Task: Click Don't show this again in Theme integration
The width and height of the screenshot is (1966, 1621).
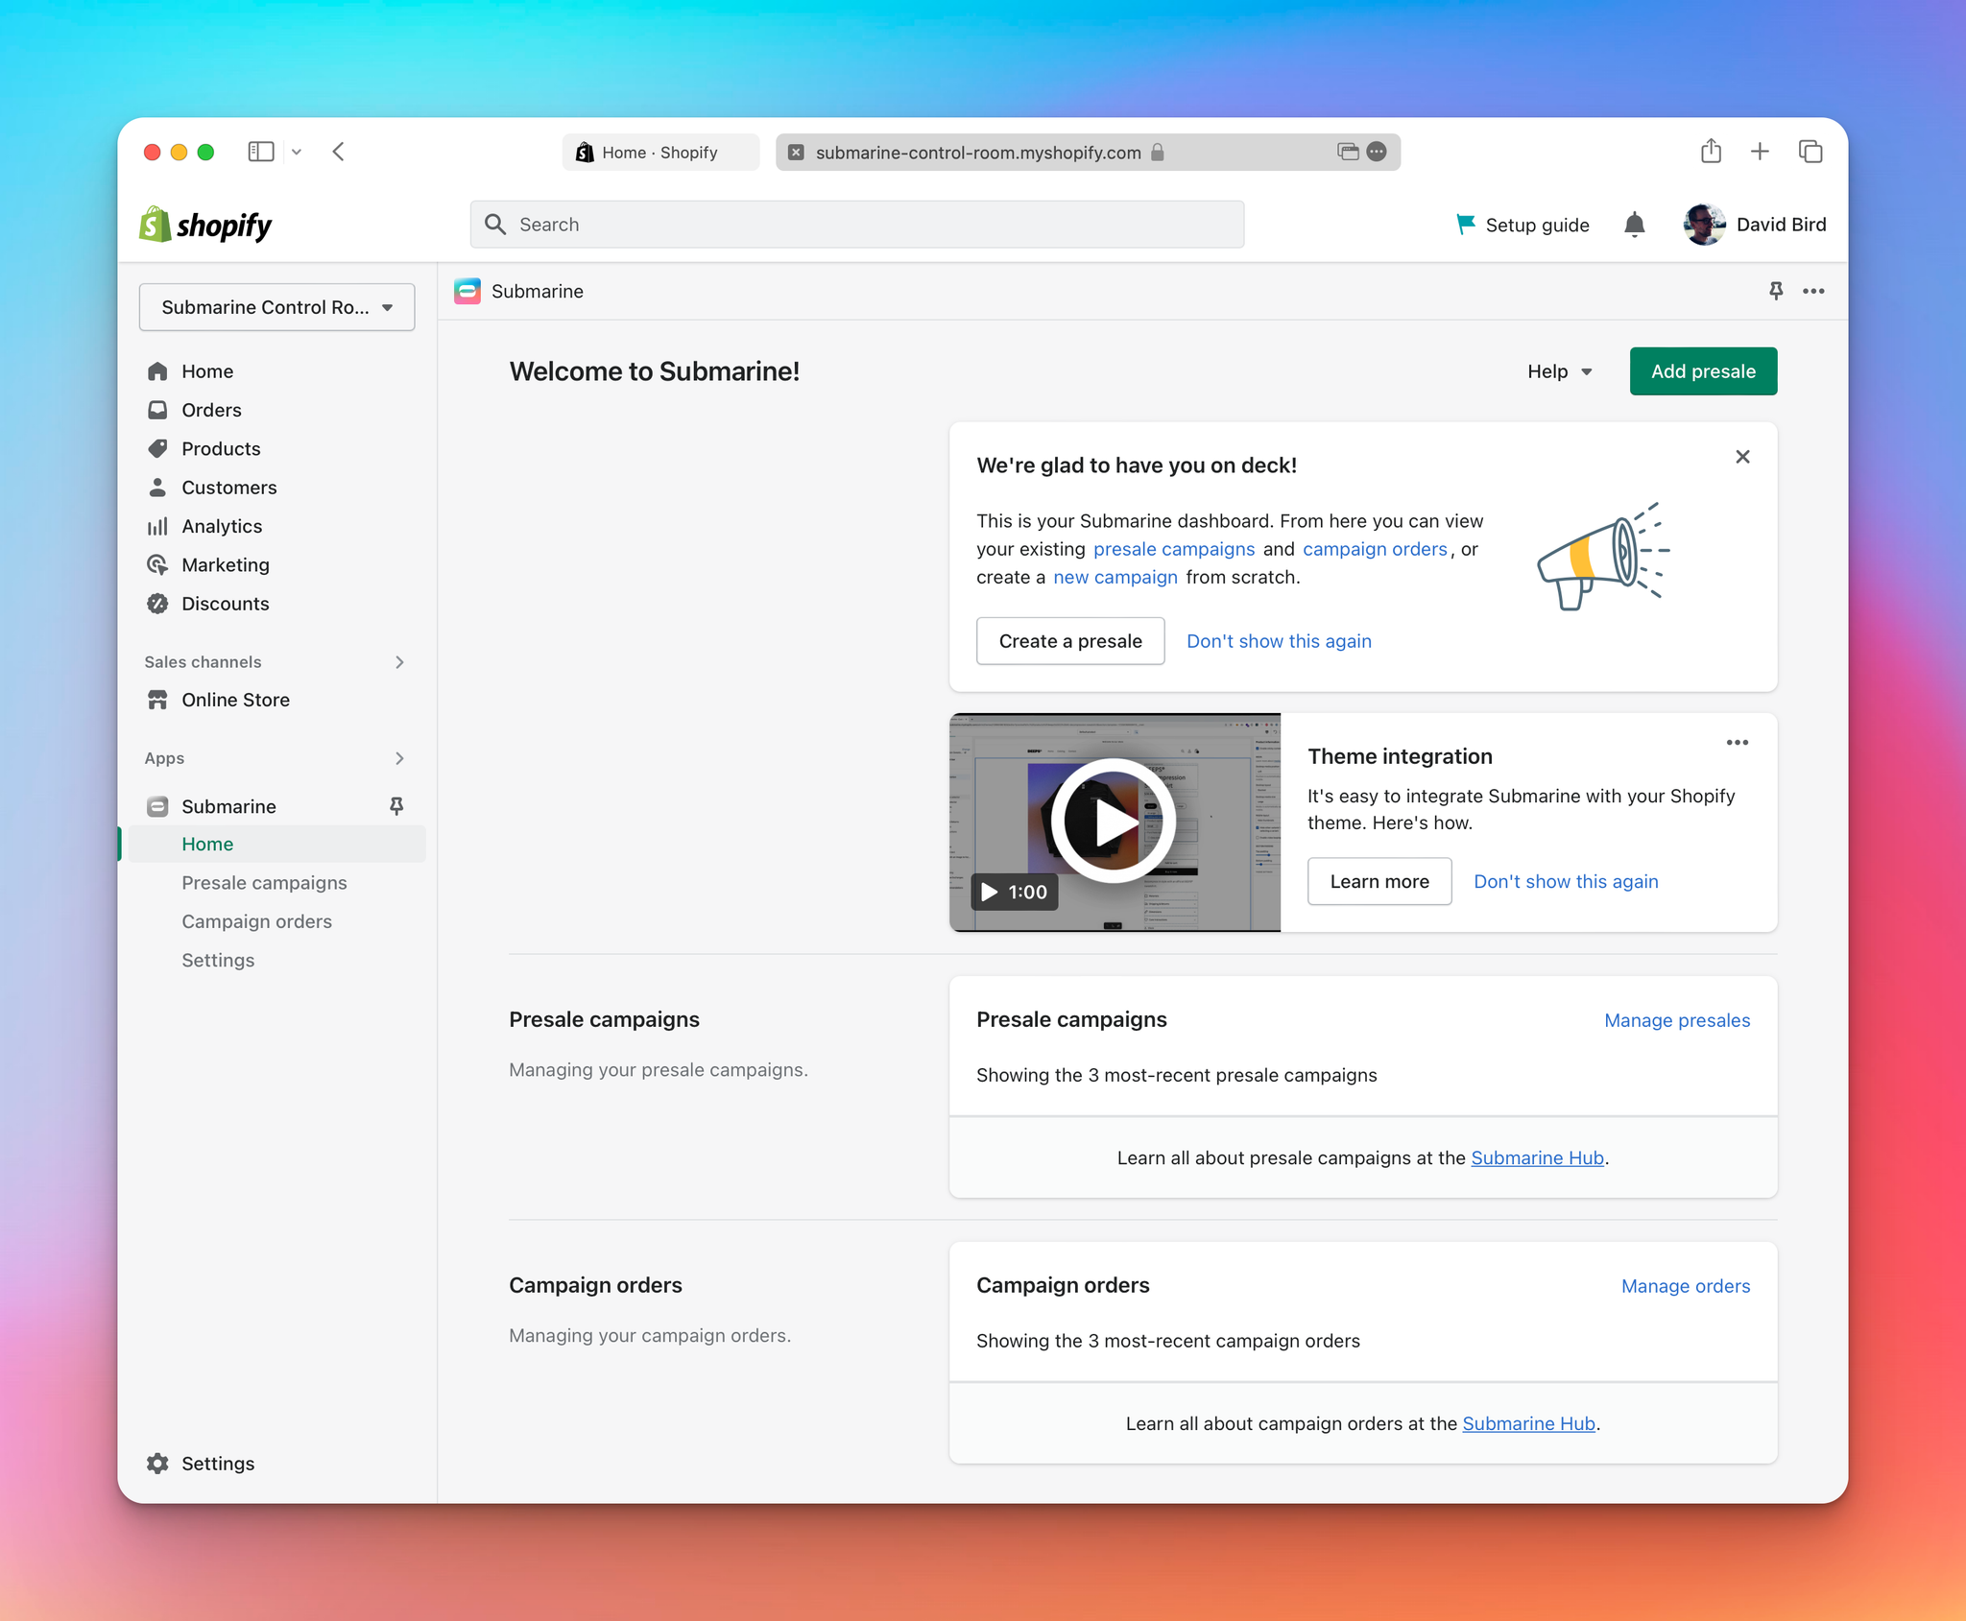Action: 1566,881
